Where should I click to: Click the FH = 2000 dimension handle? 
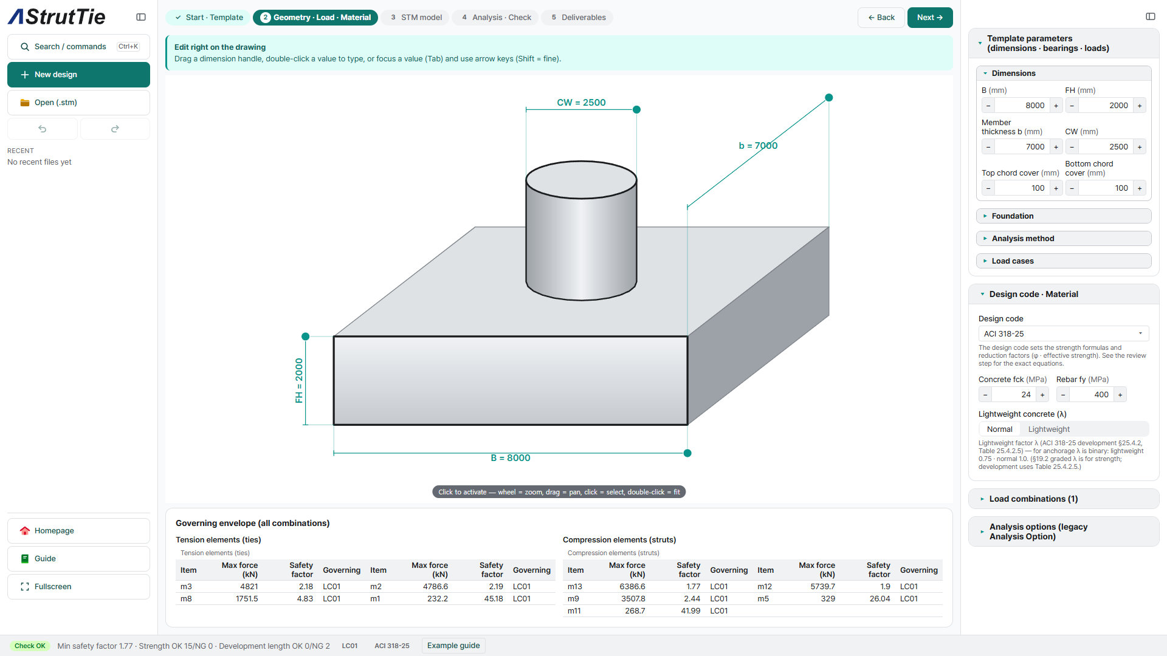[306, 337]
